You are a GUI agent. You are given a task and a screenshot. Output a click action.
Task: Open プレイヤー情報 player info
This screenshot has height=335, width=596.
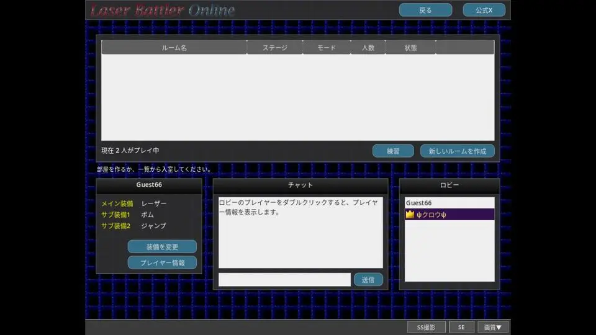[x=162, y=262]
